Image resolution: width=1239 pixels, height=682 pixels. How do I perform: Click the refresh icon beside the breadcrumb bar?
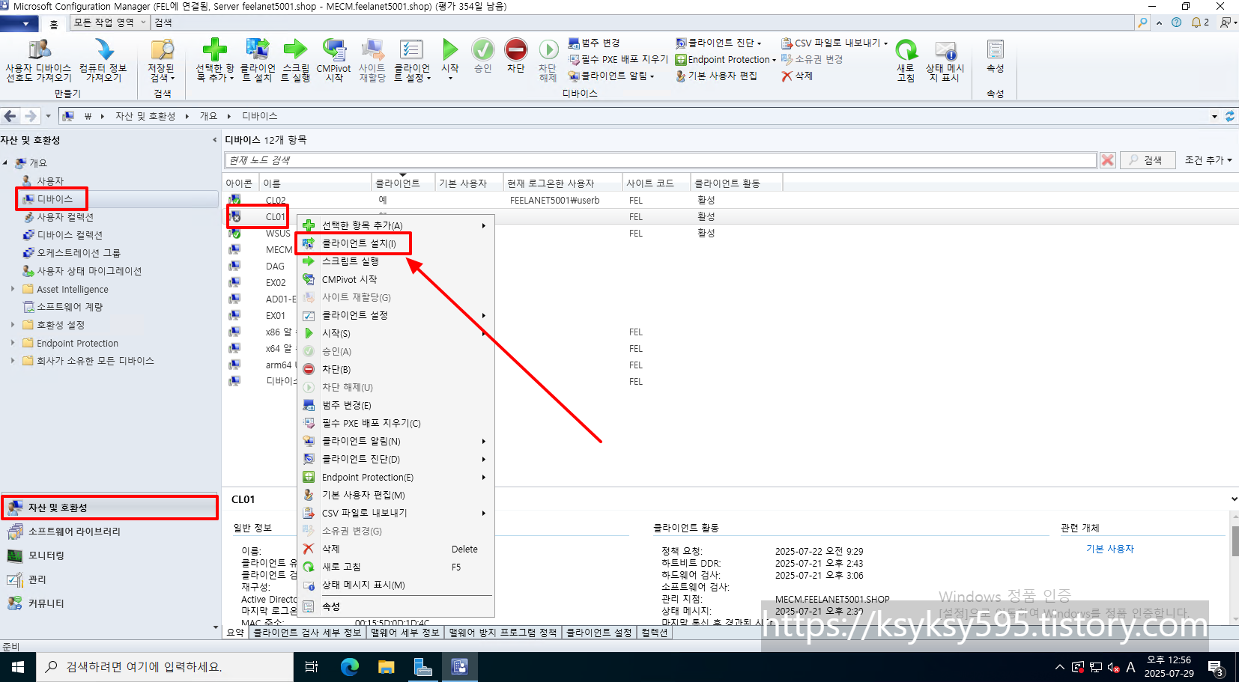[1229, 116]
